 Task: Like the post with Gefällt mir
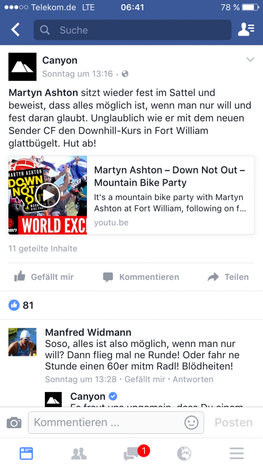tap(44, 277)
